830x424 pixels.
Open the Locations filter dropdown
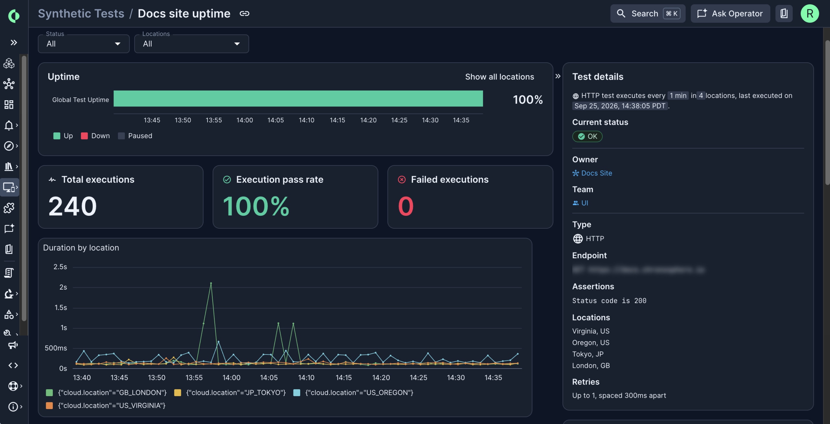click(x=192, y=43)
